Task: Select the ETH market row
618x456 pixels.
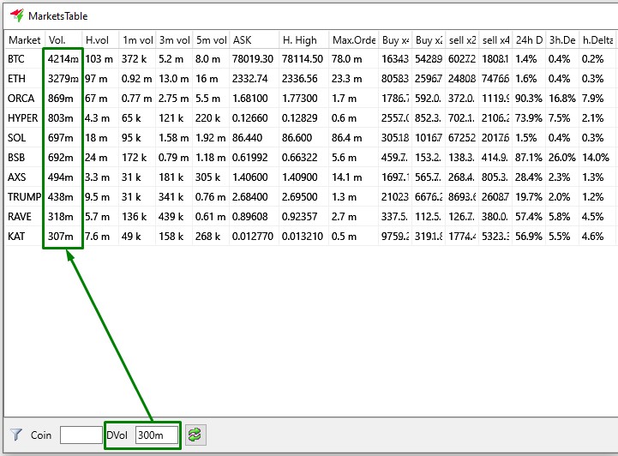Action: 17,79
